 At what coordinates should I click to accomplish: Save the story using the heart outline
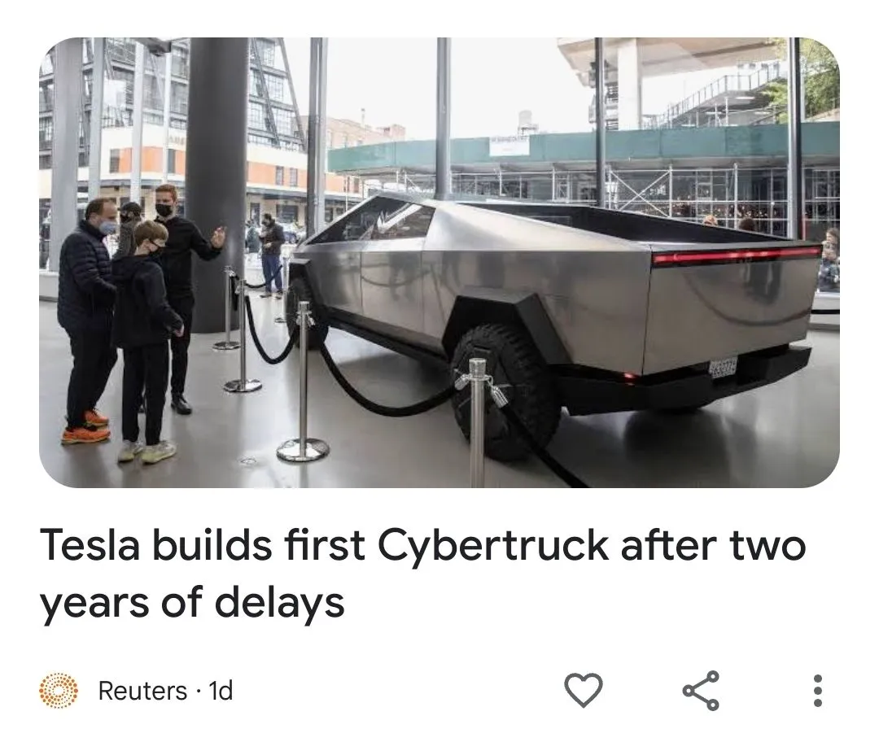point(583,690)
